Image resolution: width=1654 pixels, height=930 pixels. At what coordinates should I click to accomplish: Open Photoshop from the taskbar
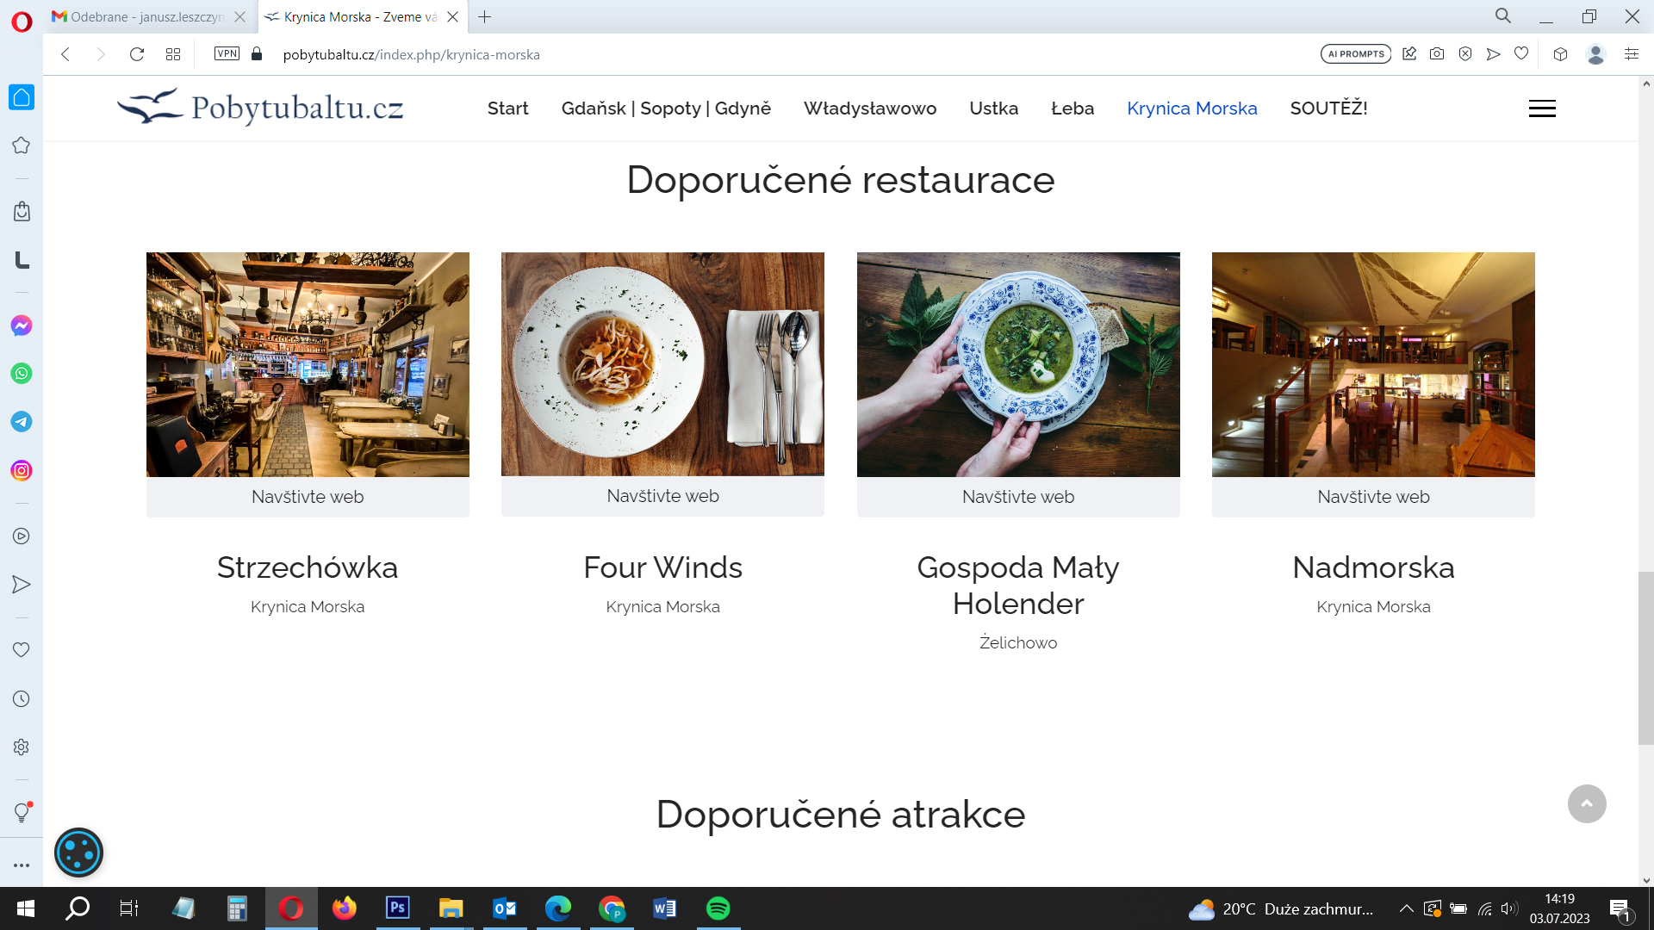click(x=397, y=908)
